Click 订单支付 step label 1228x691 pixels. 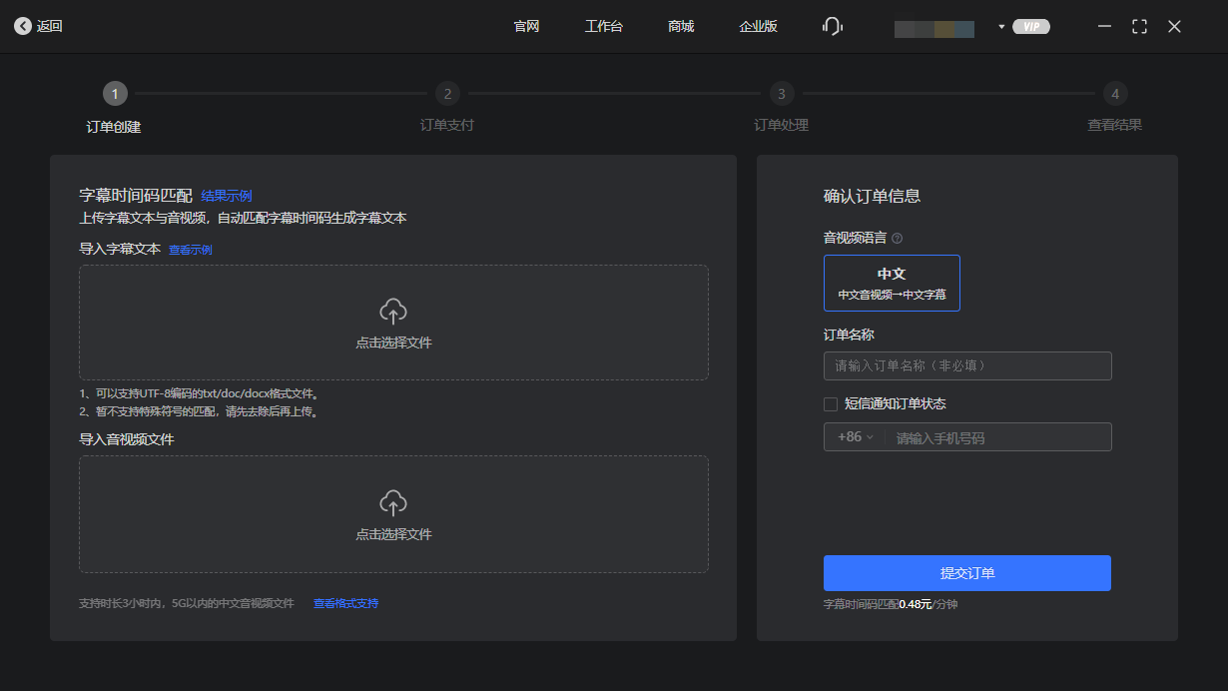(x=447, y=125)
